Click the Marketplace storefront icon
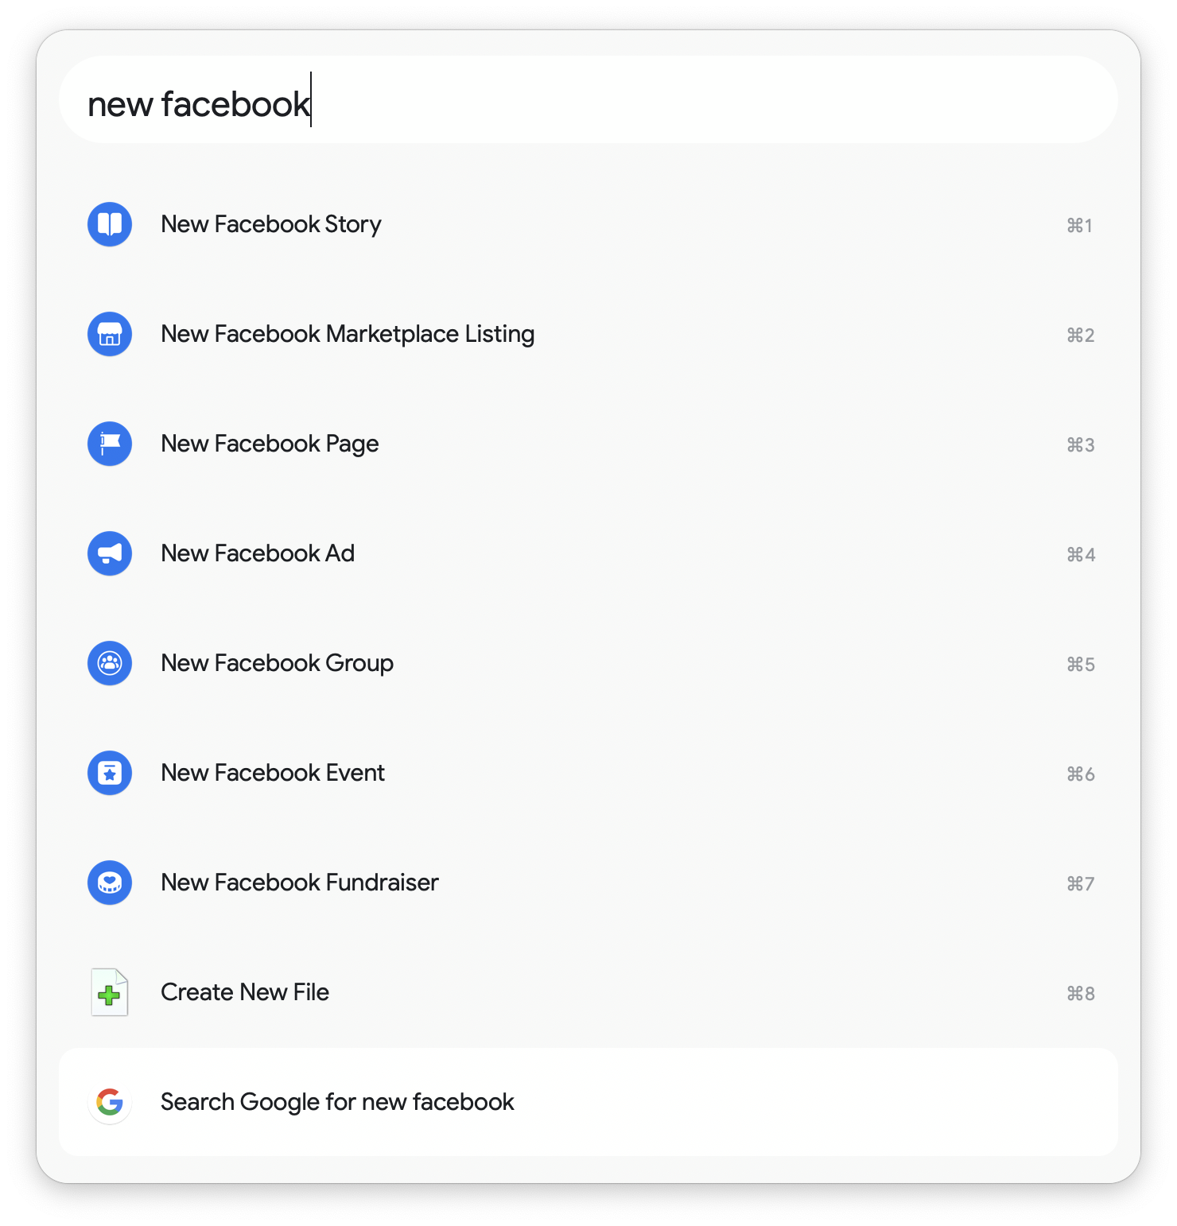This screenshot has width=1177, height=1226. click(x=110, y=334)
